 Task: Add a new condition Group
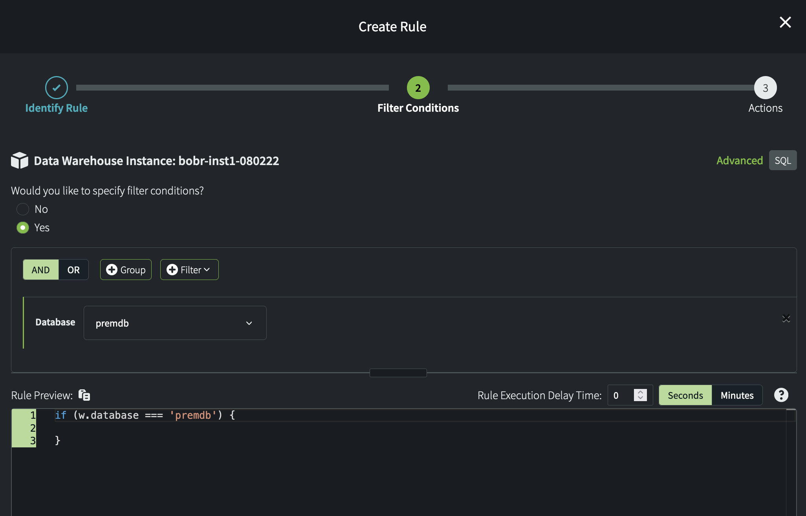click(126, 270)
